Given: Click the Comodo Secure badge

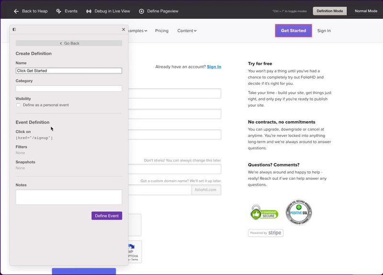Looking at the screenshot, I should coord(264,212).
